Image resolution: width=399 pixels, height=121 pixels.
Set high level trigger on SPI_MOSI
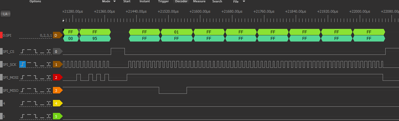[x=29, y=78]
